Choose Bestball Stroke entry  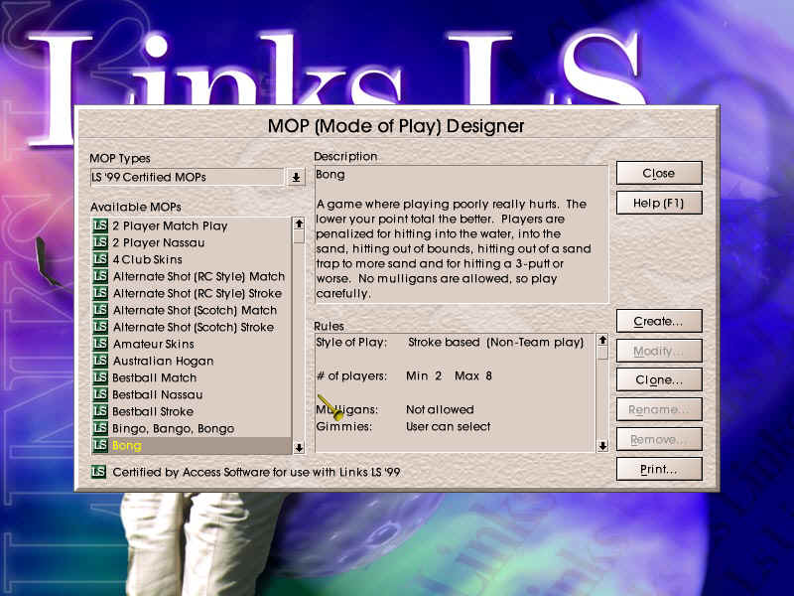coord(192,411)
